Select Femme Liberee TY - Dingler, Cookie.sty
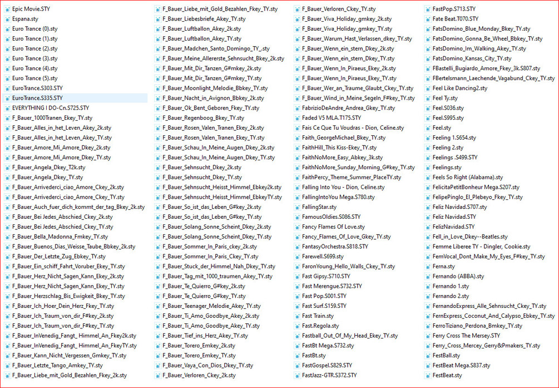Viewport: 559px width, 388px height. (x=481, y=247)
